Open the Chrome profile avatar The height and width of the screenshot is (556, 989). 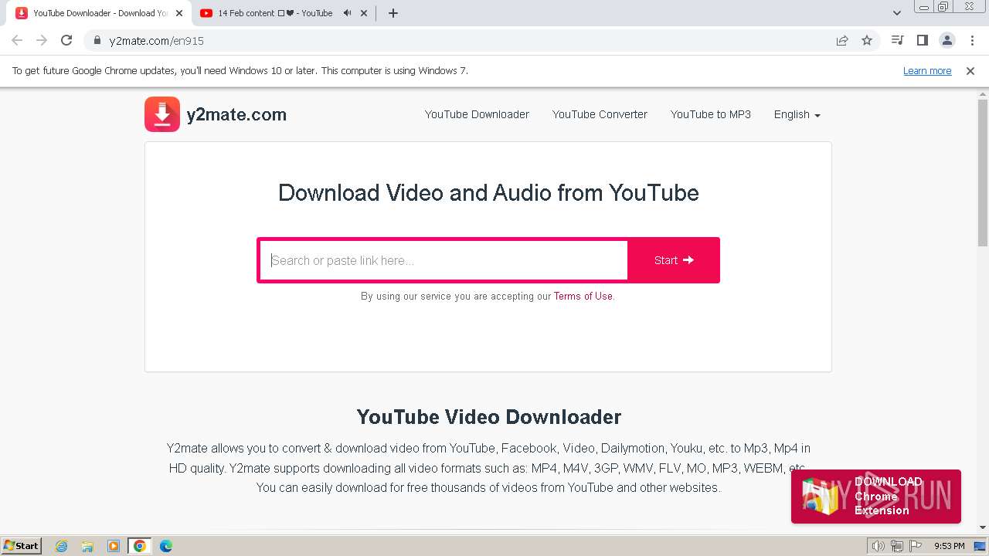tap(947, 41)
